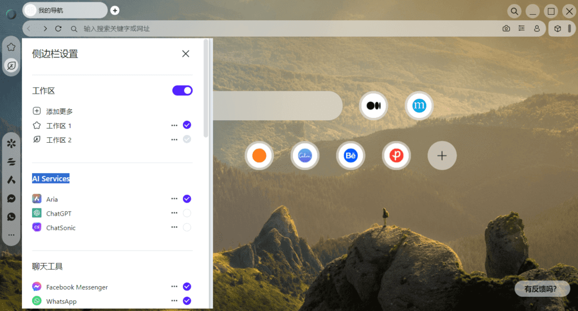Uncheck 工作区 1 checkbox
Viewport: 578px width, 311px height.
(x=187, y=125)
